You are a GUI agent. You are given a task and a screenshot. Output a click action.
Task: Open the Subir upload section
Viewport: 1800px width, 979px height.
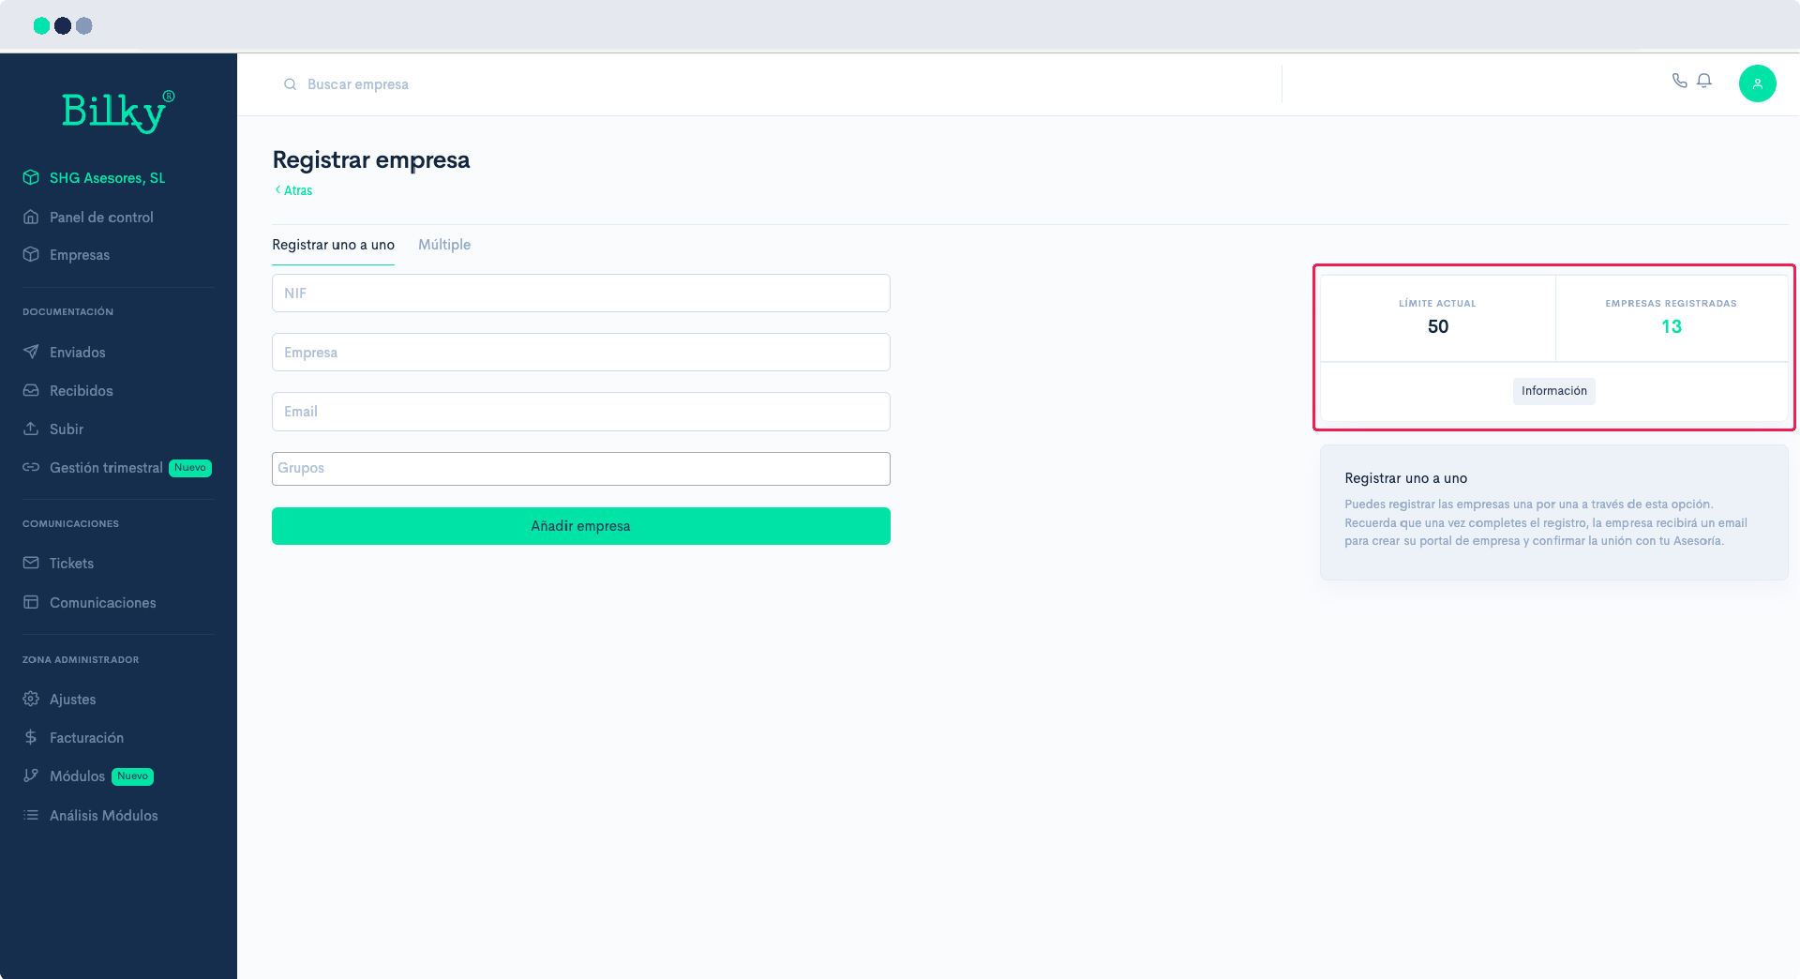(x=66, y=429)
